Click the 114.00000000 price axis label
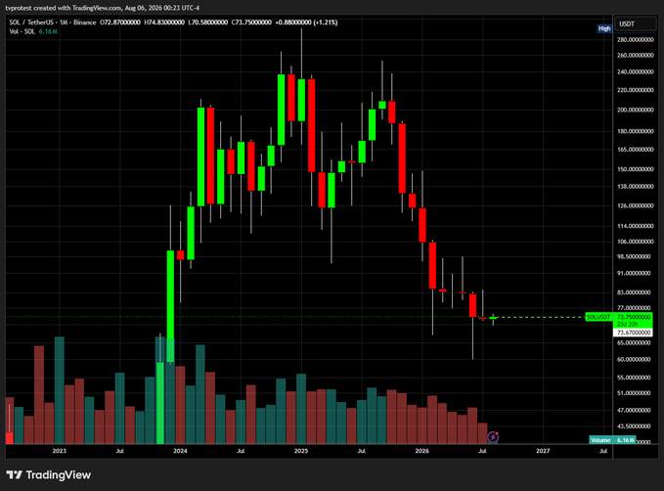The height and width of the screenshot is (491, 664). tap(636, 226)
